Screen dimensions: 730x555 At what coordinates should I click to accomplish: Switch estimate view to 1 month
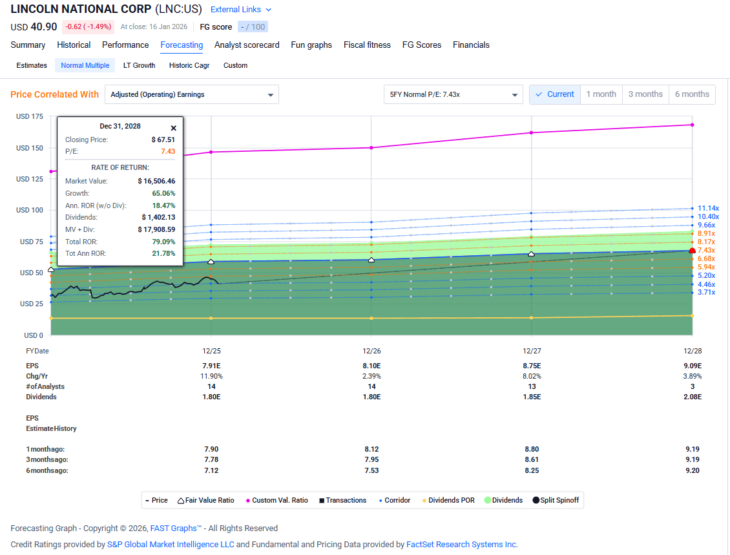601,94
